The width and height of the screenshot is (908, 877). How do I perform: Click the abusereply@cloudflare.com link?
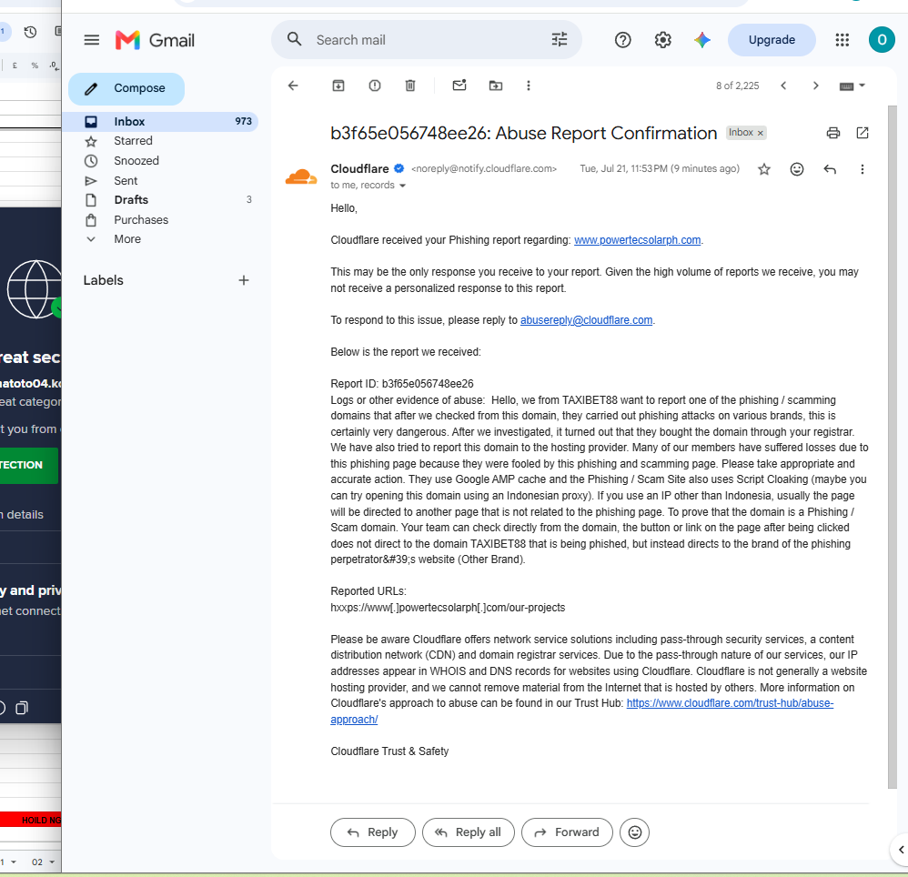(x=586, y=320)
